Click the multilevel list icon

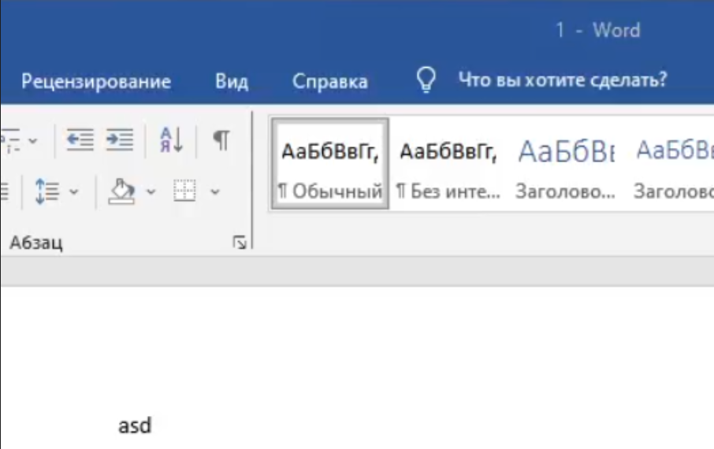[x=9, y=139]
